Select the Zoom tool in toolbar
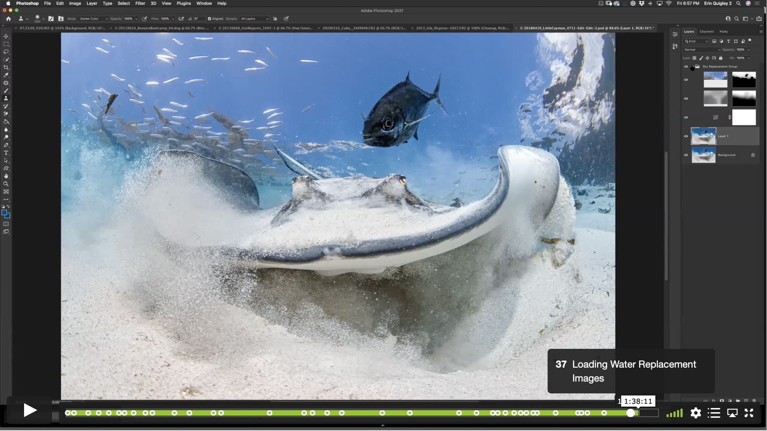 point(6,184)
